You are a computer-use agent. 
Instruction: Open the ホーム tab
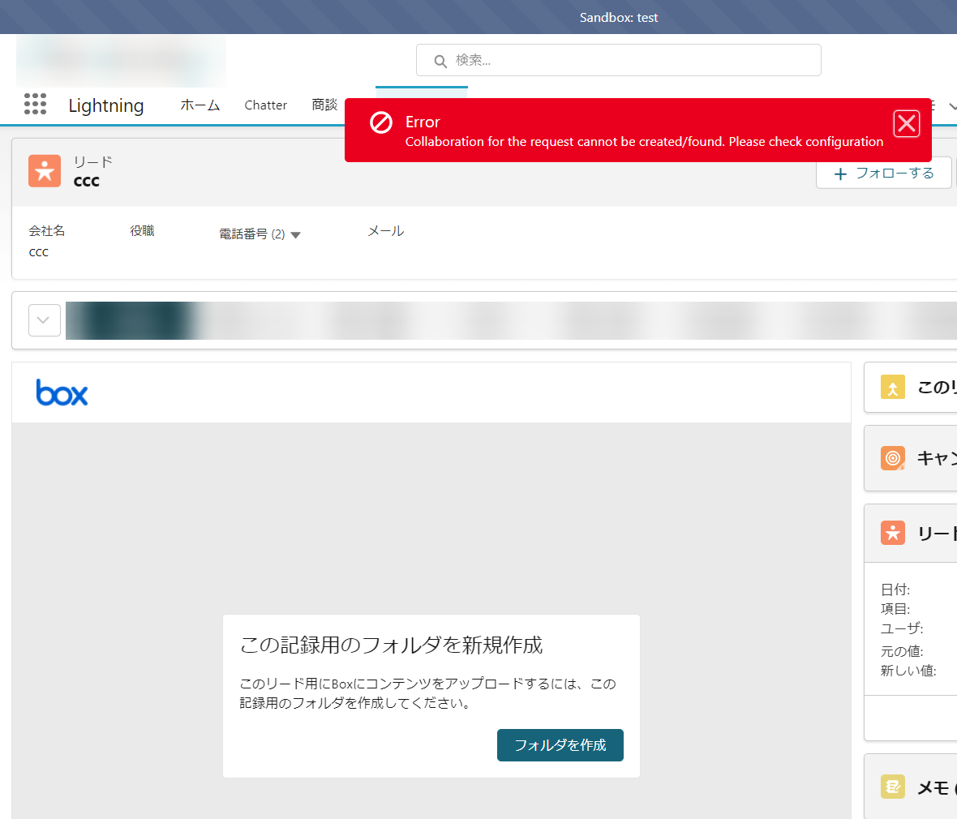click(200, 105)
